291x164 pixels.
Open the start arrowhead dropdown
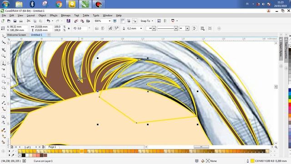[154, 28]
